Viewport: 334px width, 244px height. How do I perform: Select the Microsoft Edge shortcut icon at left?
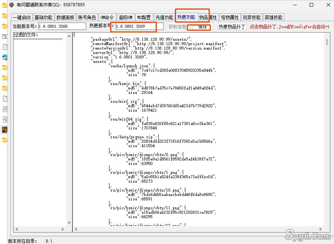point(5,57)
